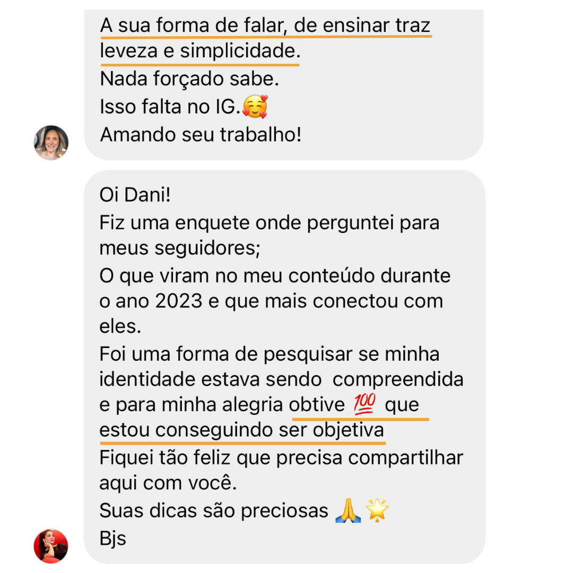
Task: Click the underlined word 'obtive'
Action: 317,405
